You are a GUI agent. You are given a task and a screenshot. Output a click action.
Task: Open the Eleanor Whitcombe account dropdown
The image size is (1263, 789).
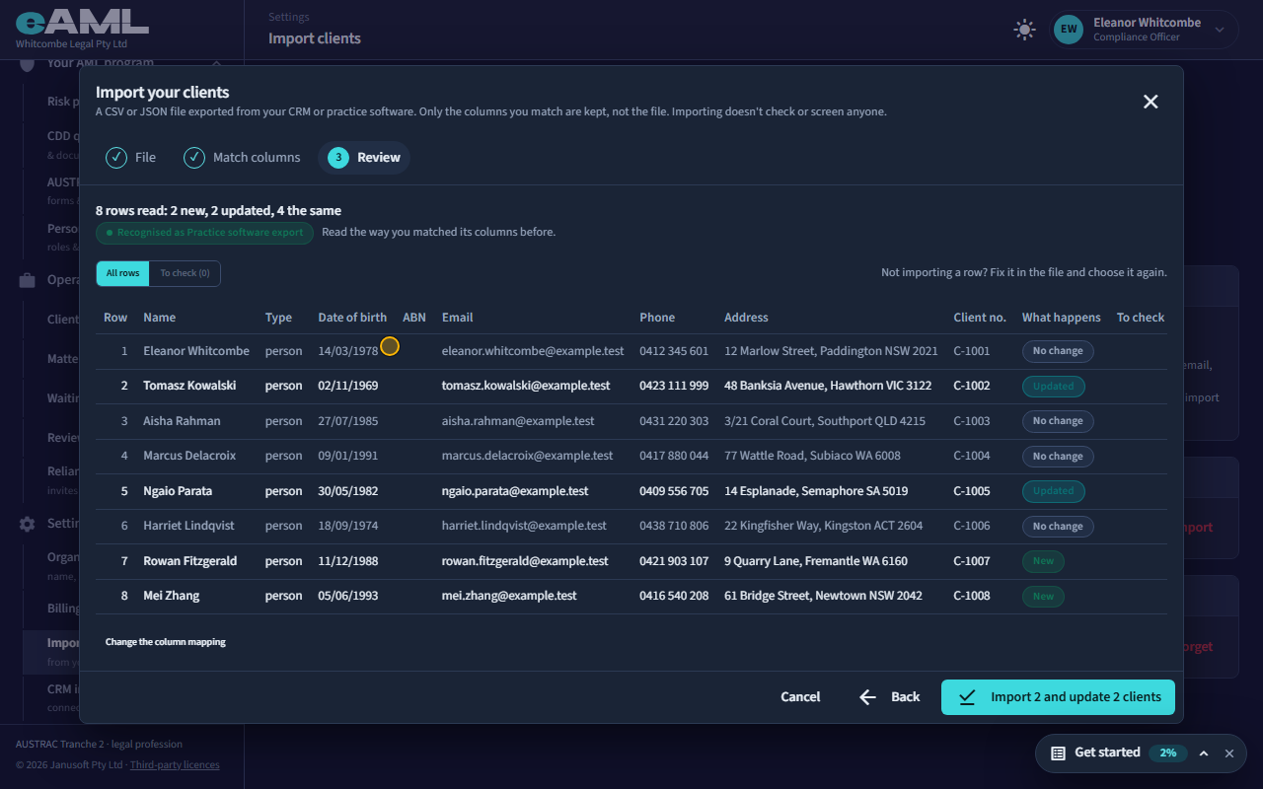1144,30
